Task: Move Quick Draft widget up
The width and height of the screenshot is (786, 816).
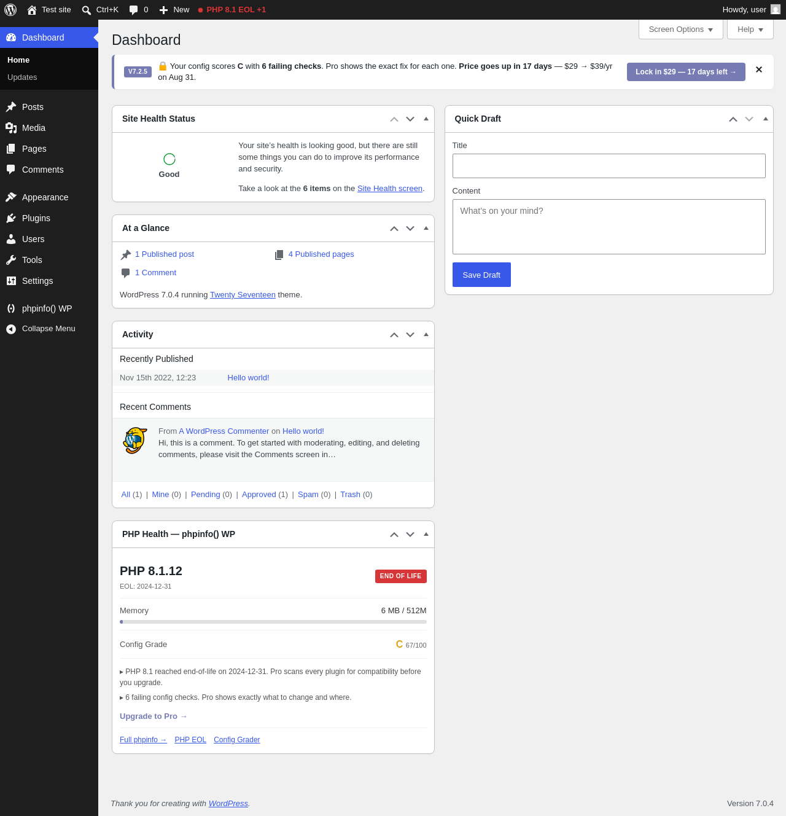Action: coord(733,119)
